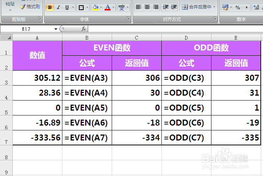263x176 pixels.
Task: Toggle Bold formatting button
Action: point(50,7)
